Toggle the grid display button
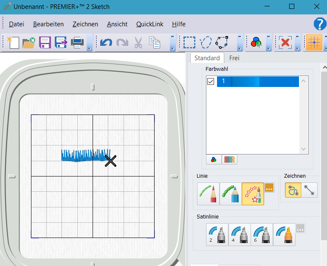Image resolution: width=327 pixels, height=266 pixels. [314, 42]
